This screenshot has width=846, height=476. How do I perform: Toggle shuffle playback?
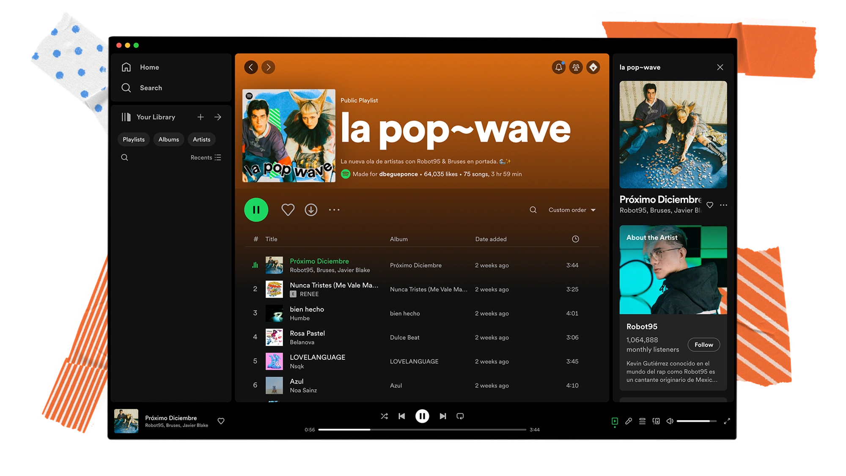385,416
